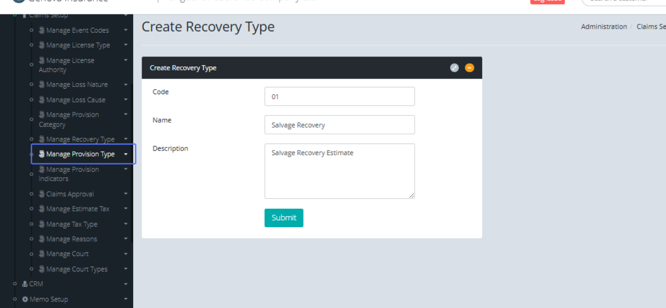
Task: Expand the CRM menu arrow
Action: (x=126, y=284)
